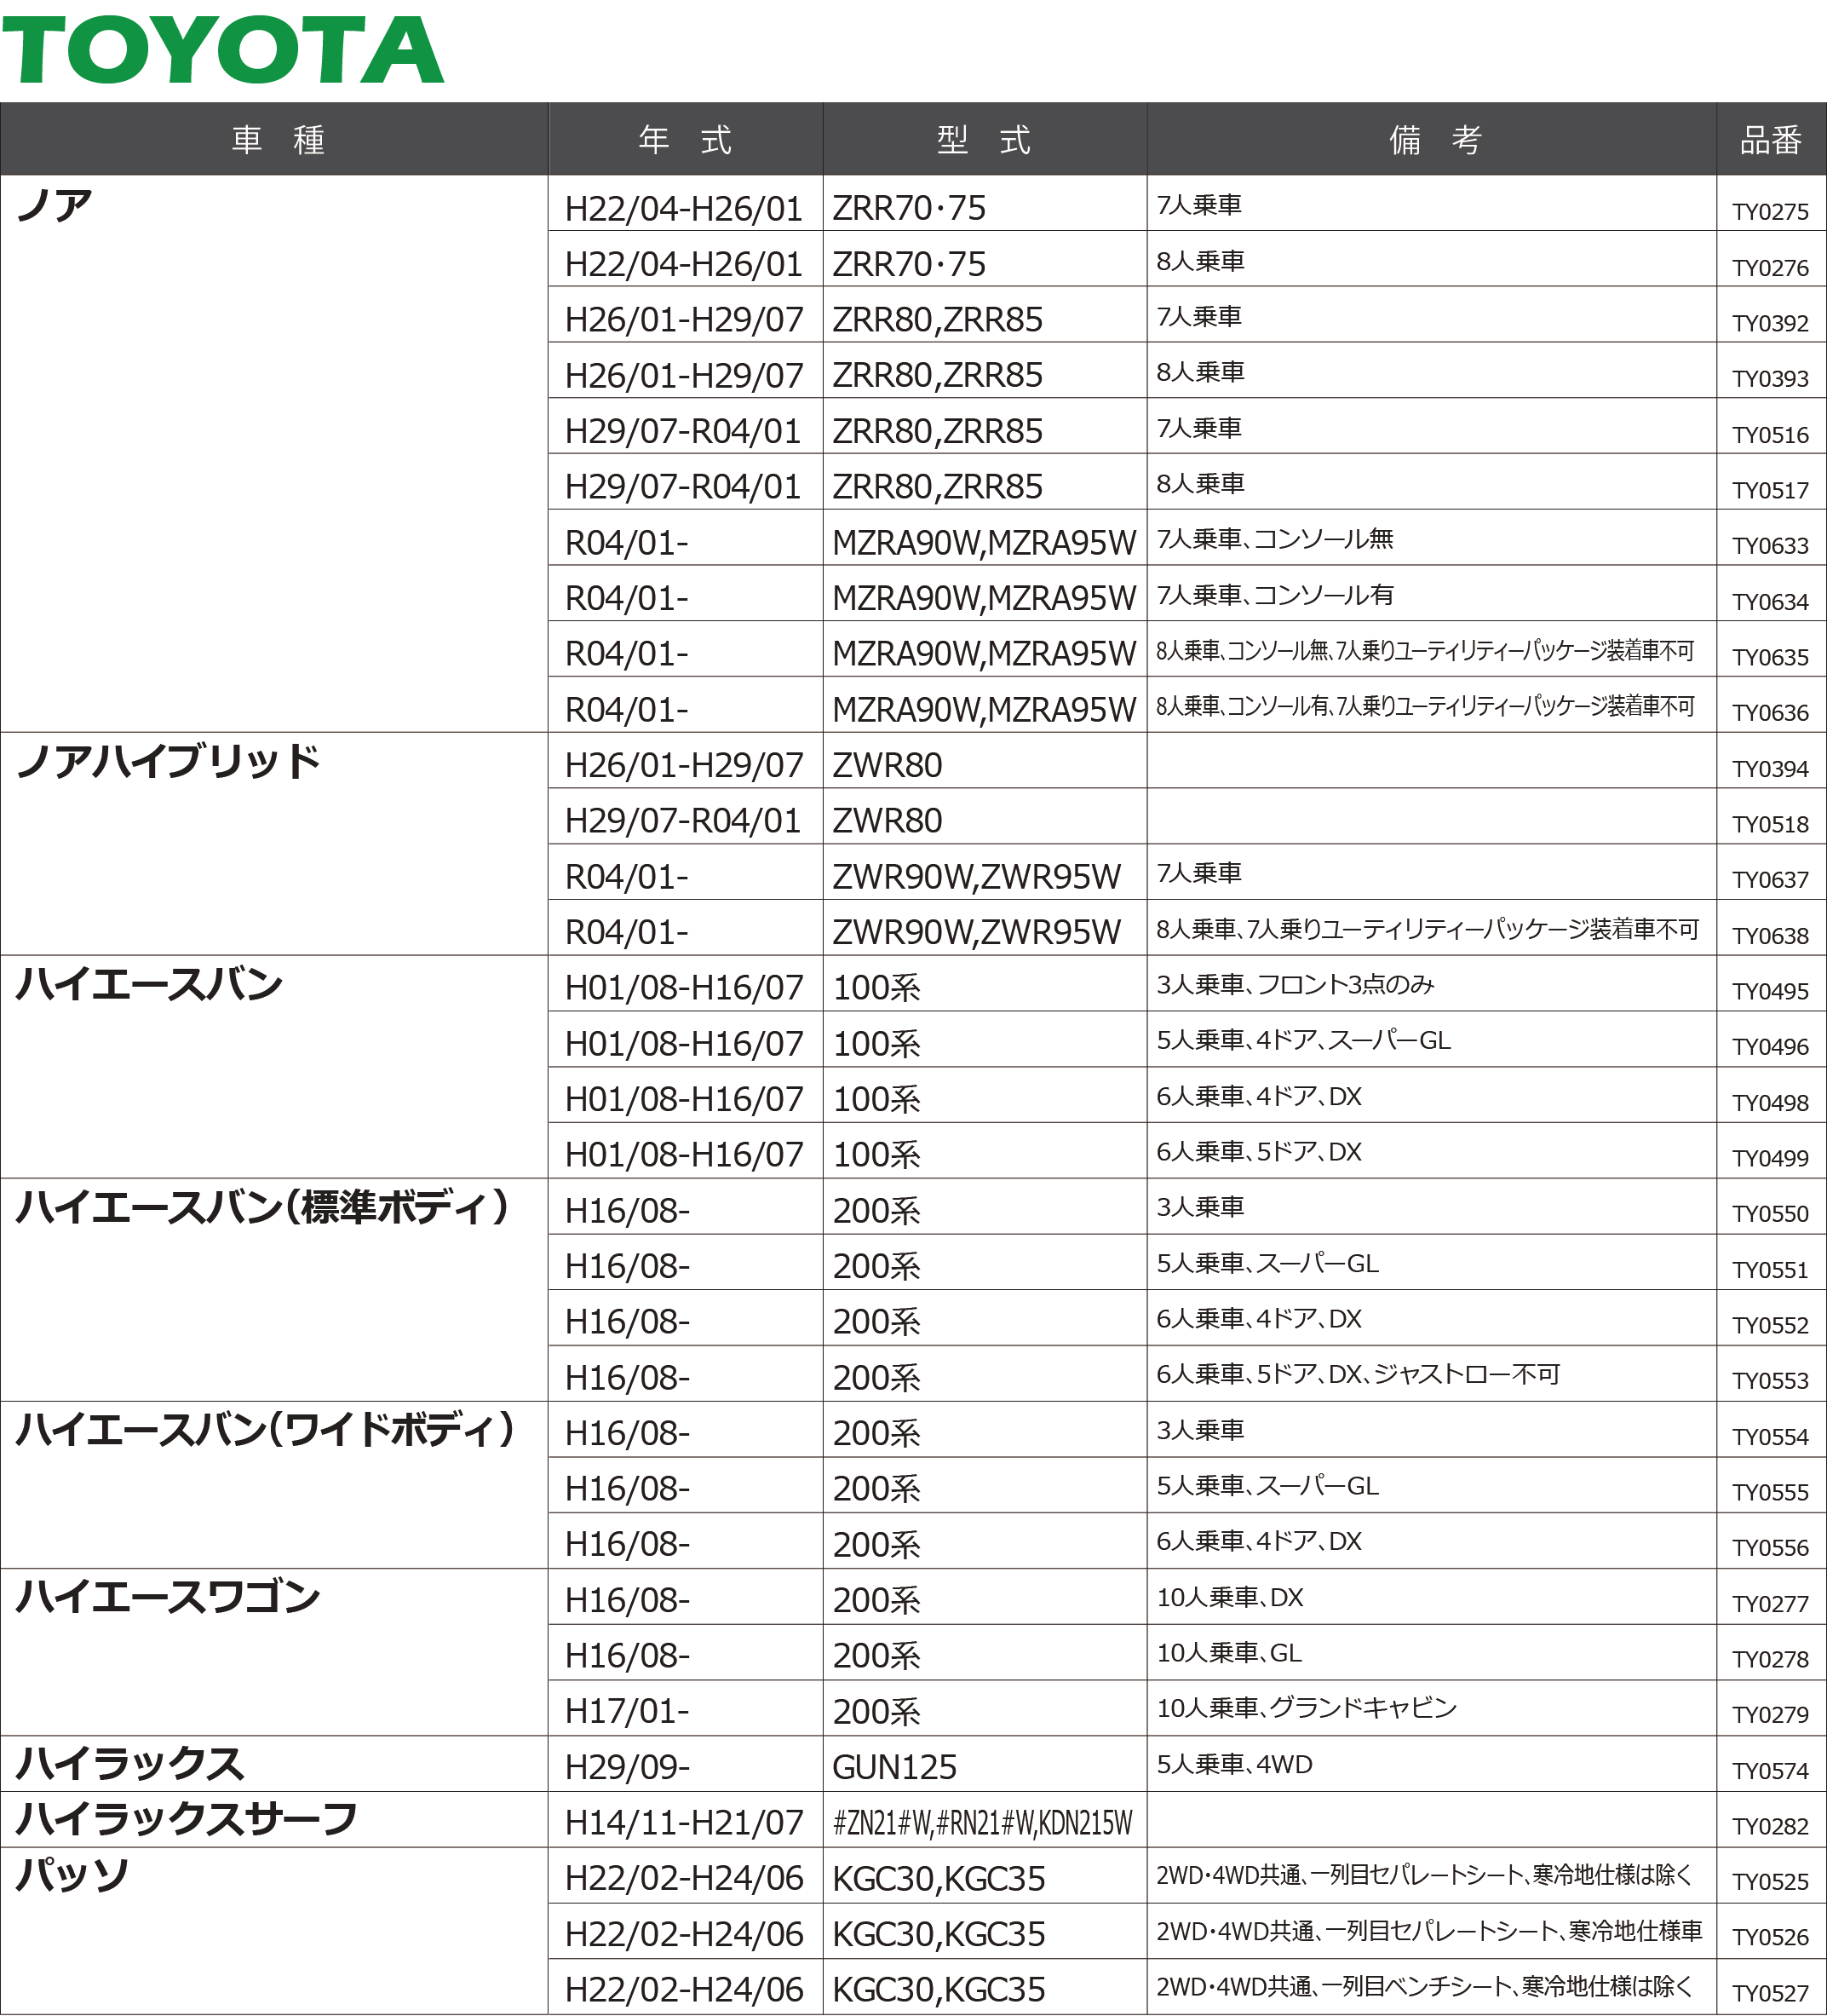Click part number TY0636
The image size is (1827, 2016).
(1770, 713)
